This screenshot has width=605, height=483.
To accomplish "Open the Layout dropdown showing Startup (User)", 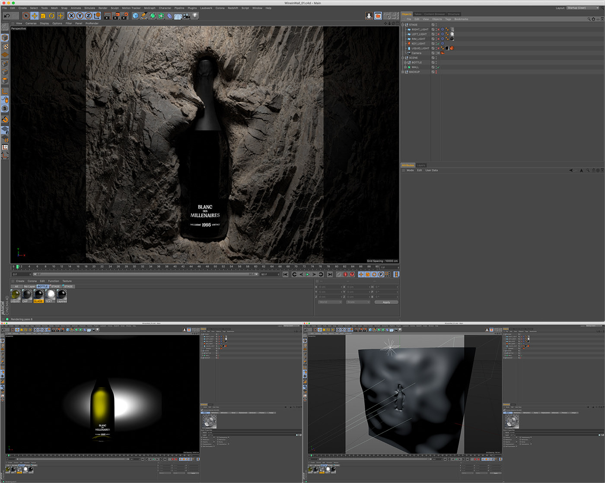I will [583, 8].
